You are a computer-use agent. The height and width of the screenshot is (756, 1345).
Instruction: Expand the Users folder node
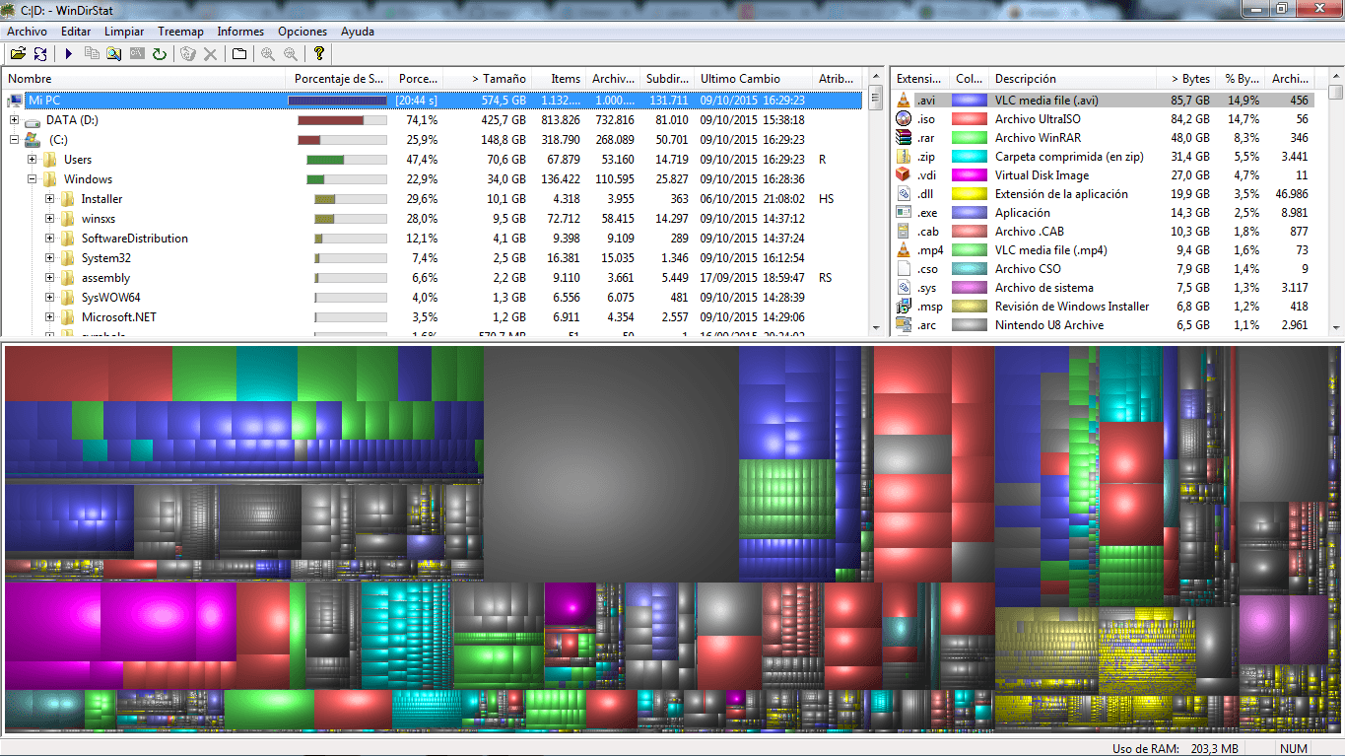click(33, 160)
